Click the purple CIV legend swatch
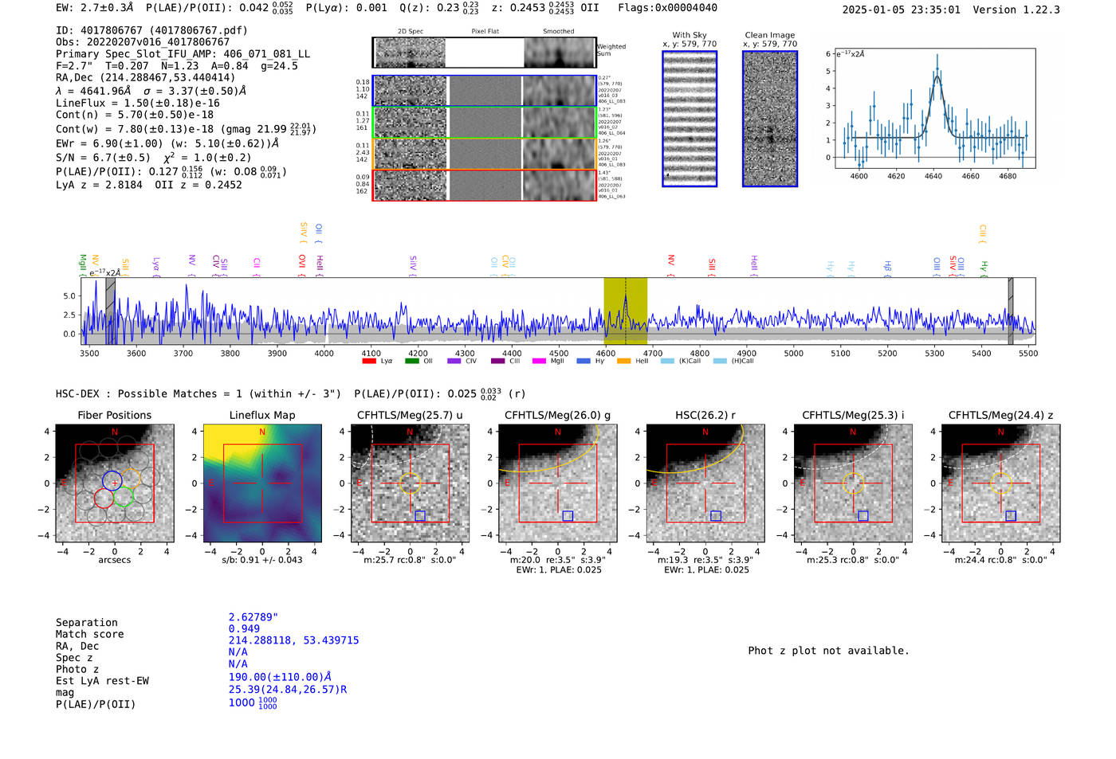This screenshot has height=759, width=1116. click(x=454, y=361)
